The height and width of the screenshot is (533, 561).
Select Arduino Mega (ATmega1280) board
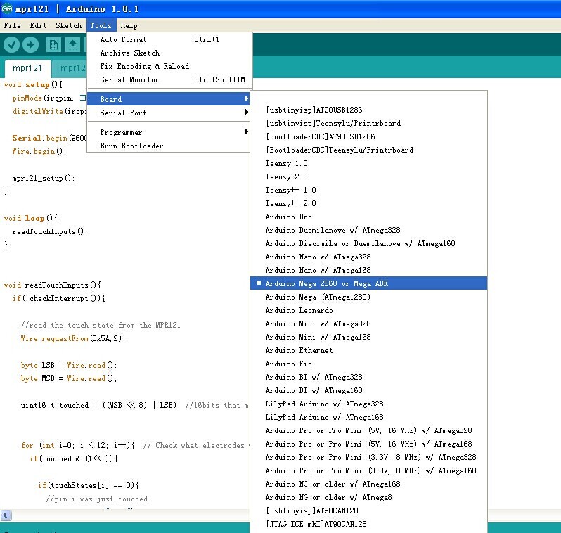[368, 297]
